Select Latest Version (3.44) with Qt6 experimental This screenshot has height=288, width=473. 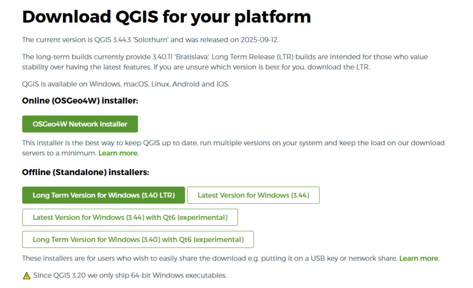[130, 217]
